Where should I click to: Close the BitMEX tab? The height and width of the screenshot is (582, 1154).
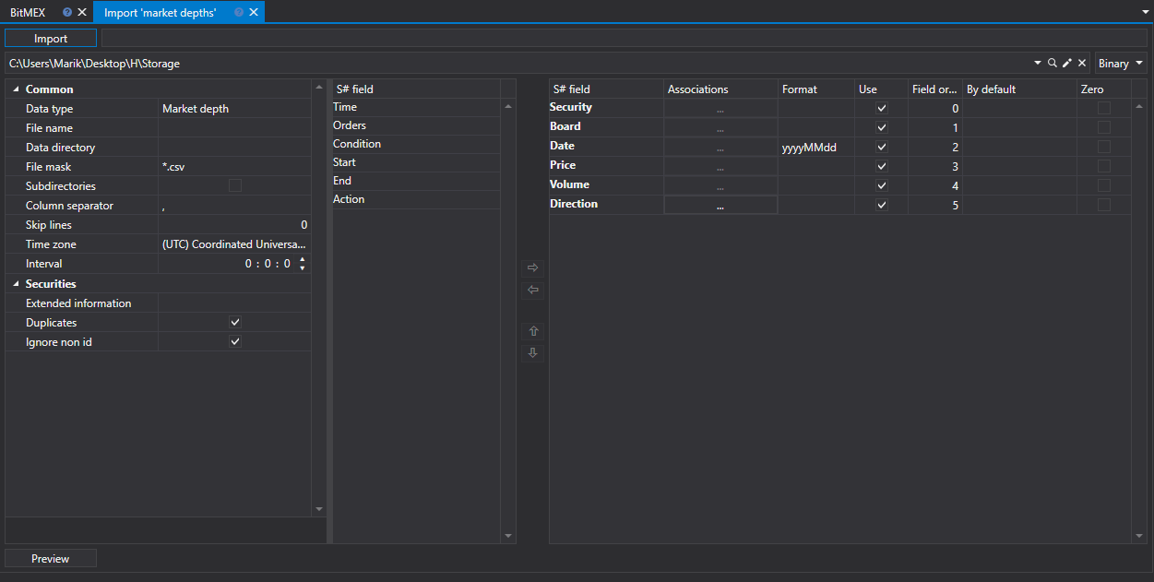pyautogui.click(x=81, y=12)
